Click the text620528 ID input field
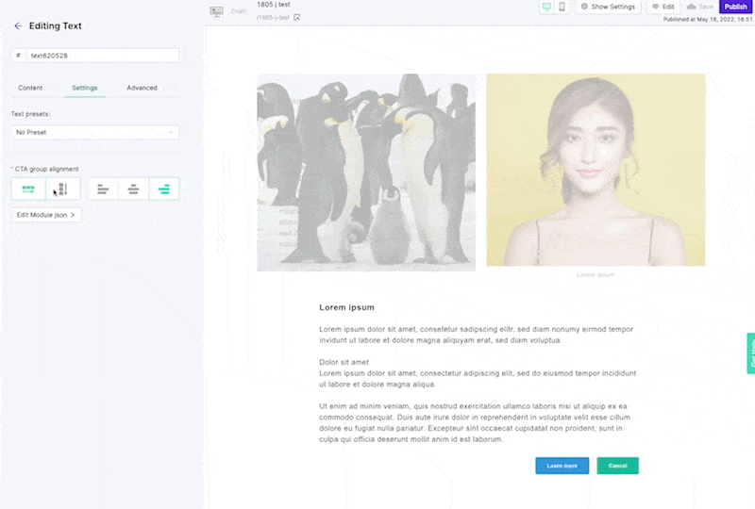Screen dimensions: 755x509 (102, 56)
